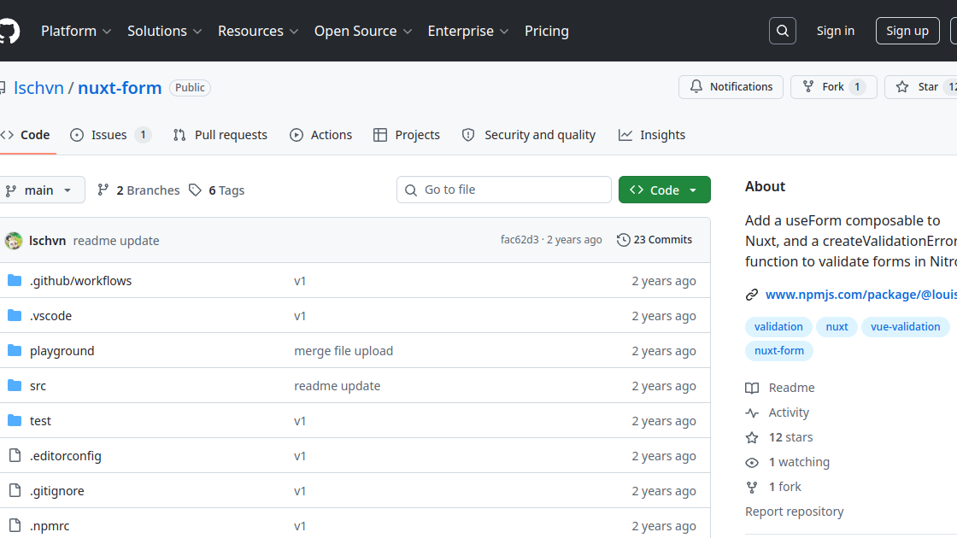The image size is (957, 538).
Task: Click lschvn avatar in commit row
Action: click(14, 241)
